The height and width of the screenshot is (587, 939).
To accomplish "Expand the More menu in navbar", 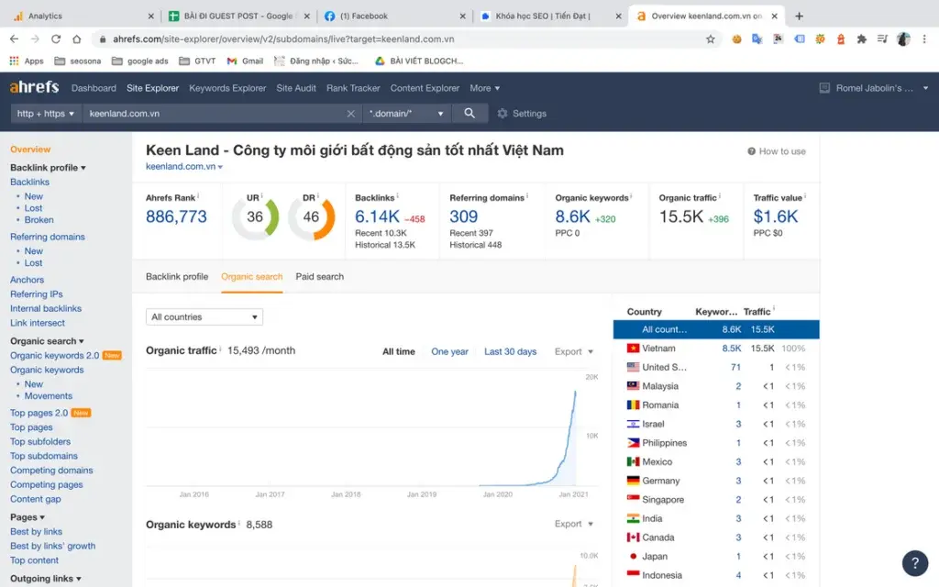I will pyautogui.click(x=484, y=88).
